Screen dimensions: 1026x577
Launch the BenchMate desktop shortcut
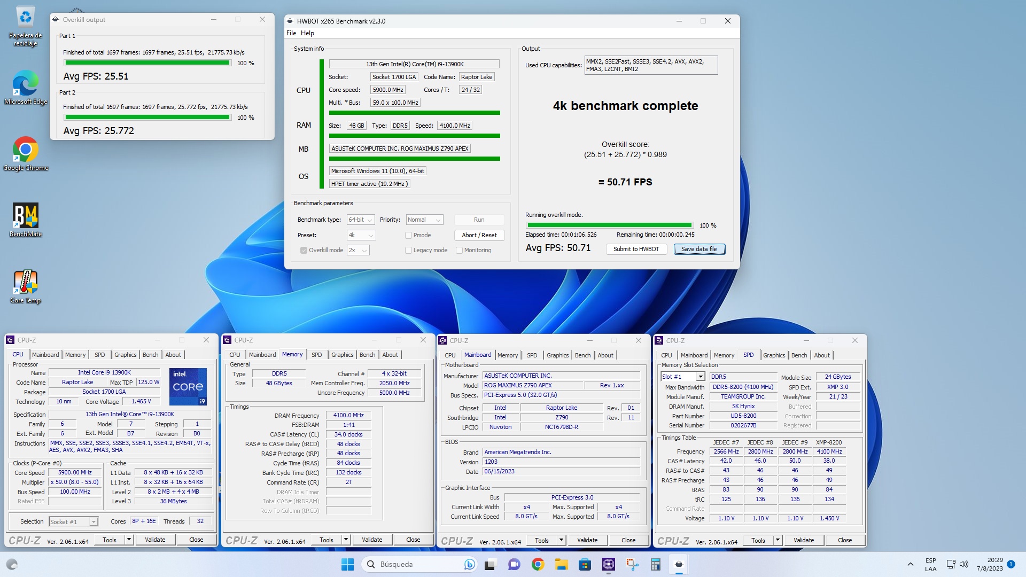(x=25, y=220)
